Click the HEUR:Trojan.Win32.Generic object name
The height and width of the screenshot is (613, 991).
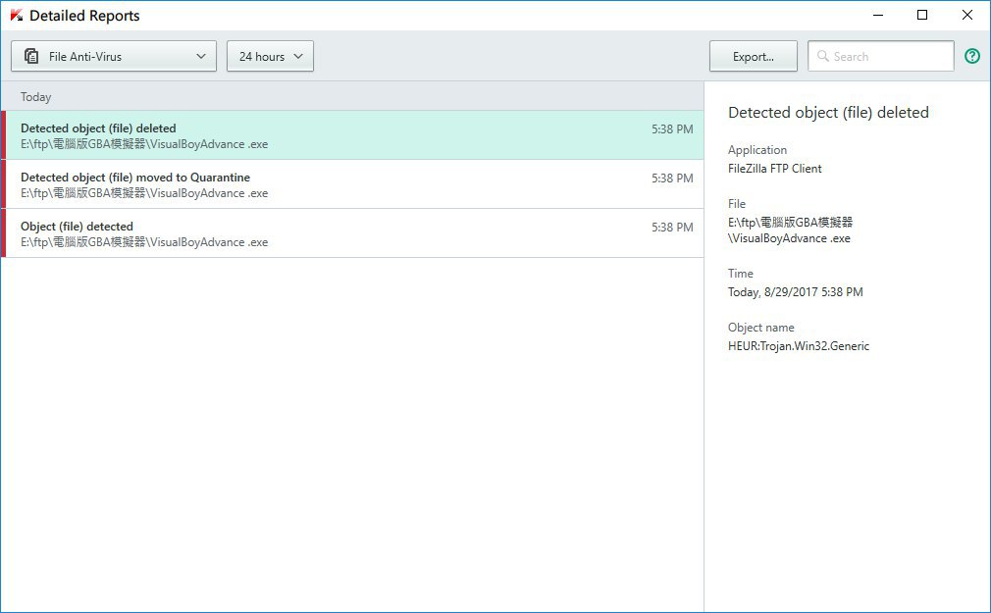(799, 345)
